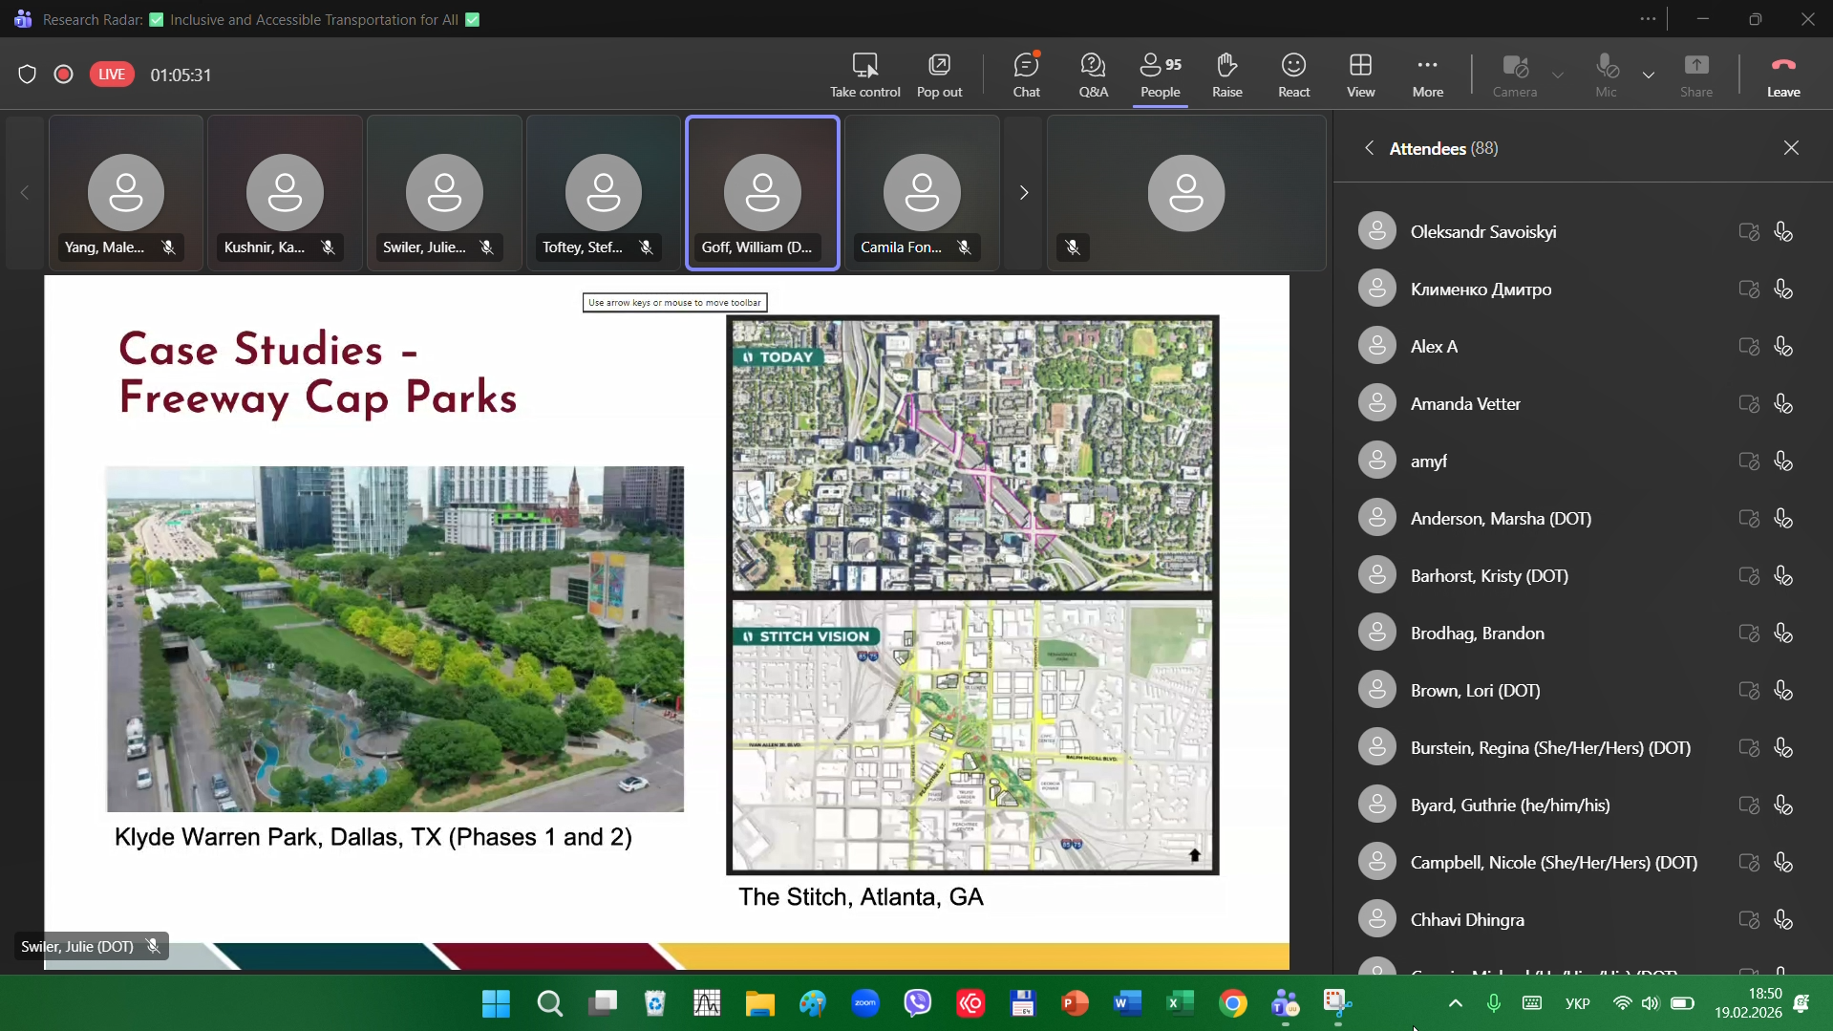Open the React emoji menu

[x=1293, y=75]
